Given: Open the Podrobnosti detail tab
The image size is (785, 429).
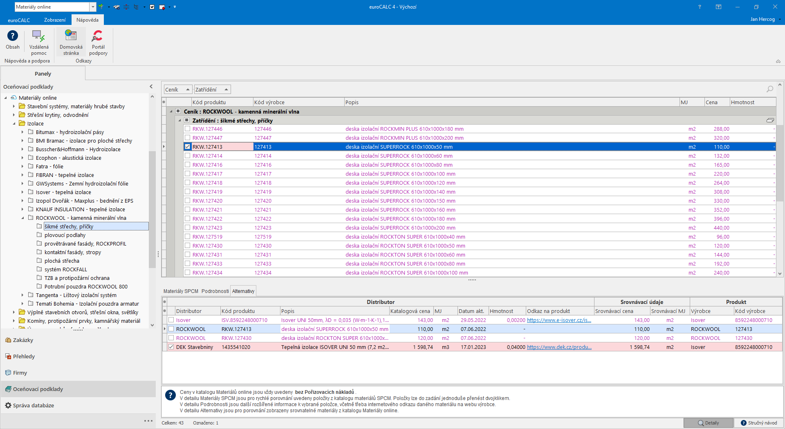Looking at the screenshot, I should tap(215, 291).
